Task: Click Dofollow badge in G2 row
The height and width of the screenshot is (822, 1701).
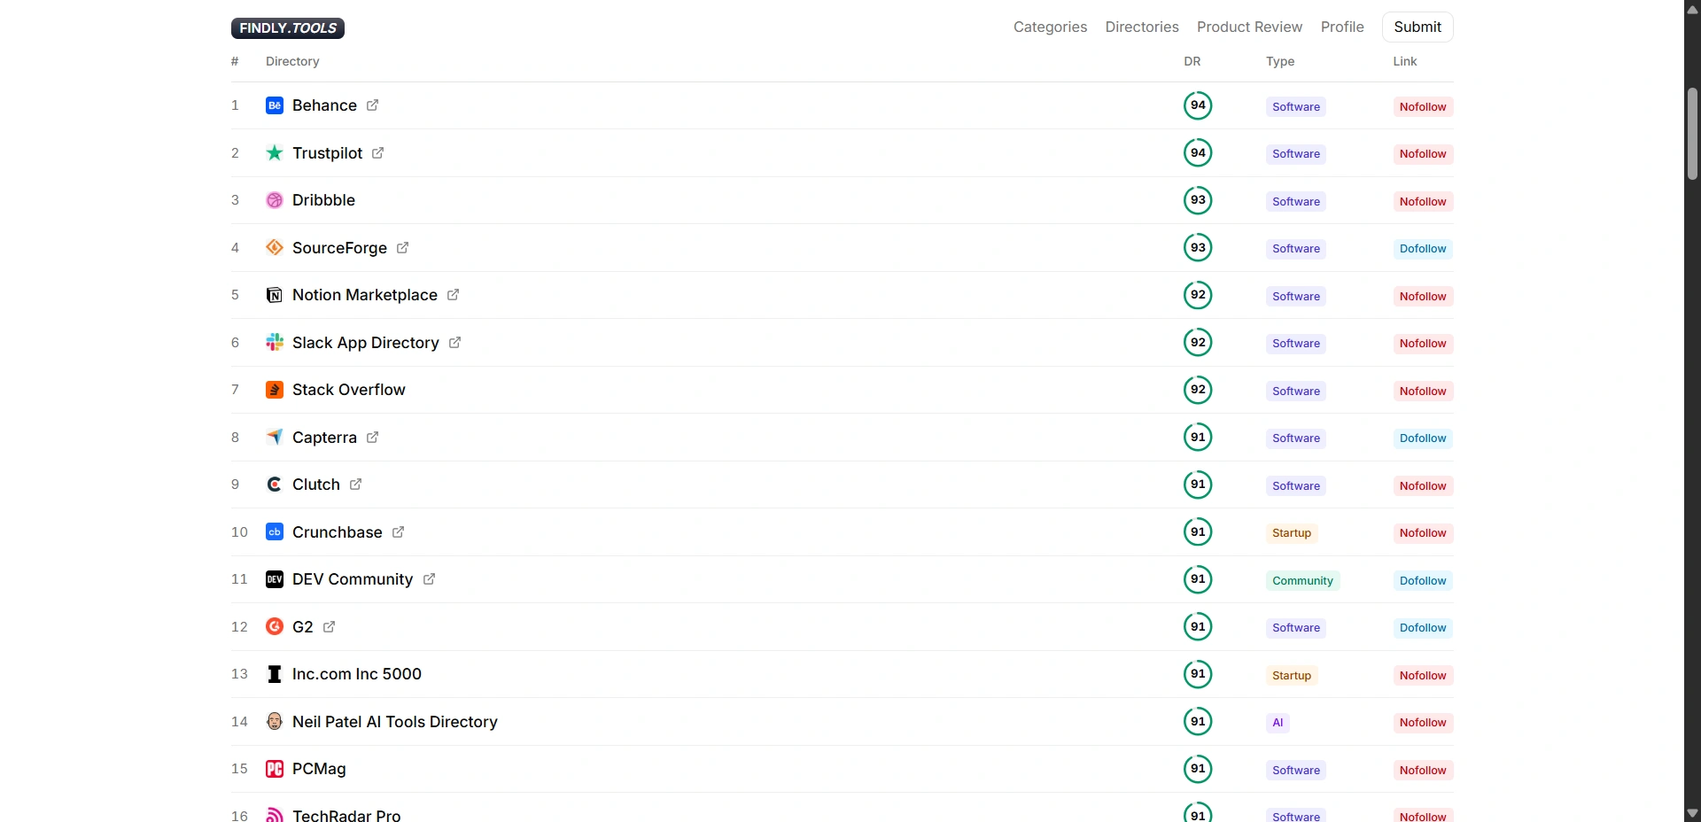Action: point(1423,628)
